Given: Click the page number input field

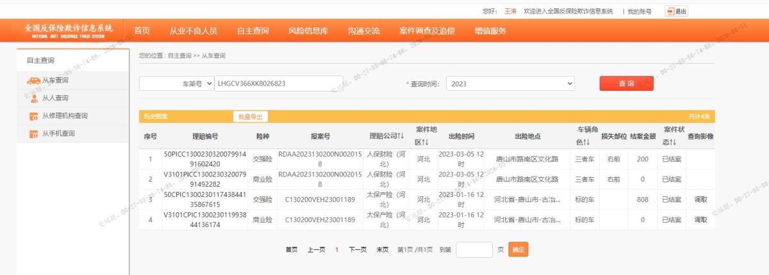Looking at the screenshot, I should tap(474, 249).
